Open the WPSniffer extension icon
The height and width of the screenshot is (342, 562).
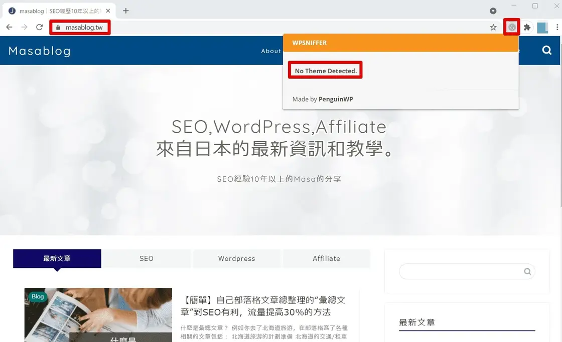click(x=512, y=27)
